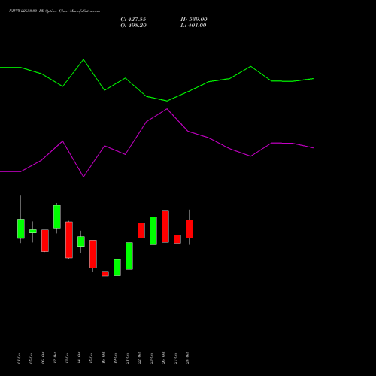Select the 15 Oct date label

91,358
